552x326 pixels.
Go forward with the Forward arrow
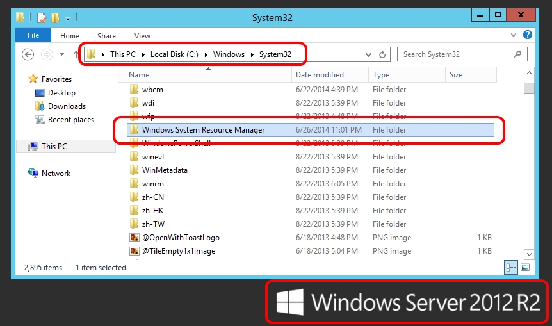click(x=47, y=54)
